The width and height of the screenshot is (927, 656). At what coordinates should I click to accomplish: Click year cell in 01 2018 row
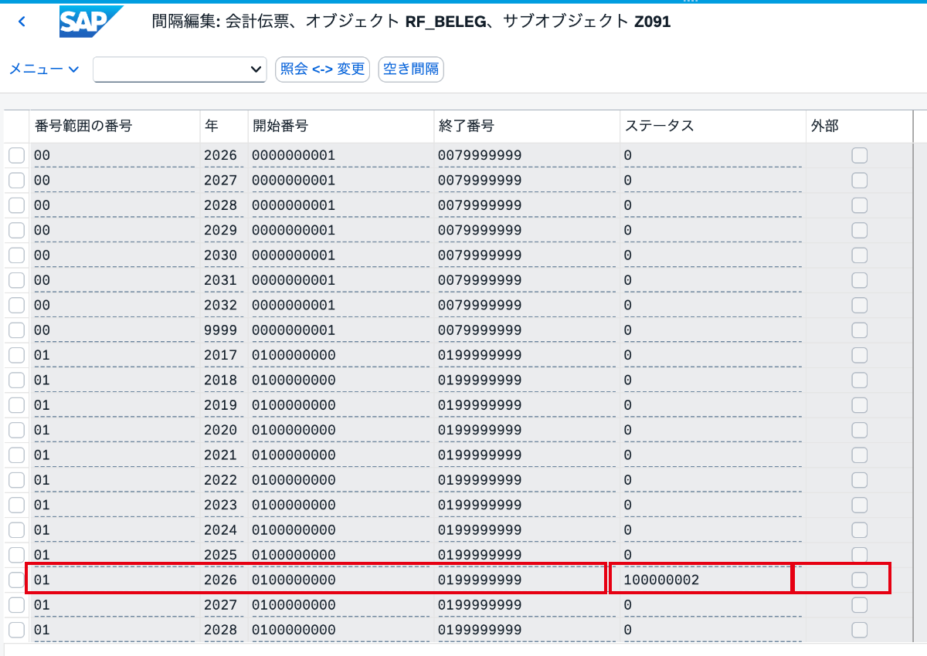click(224, 380)
